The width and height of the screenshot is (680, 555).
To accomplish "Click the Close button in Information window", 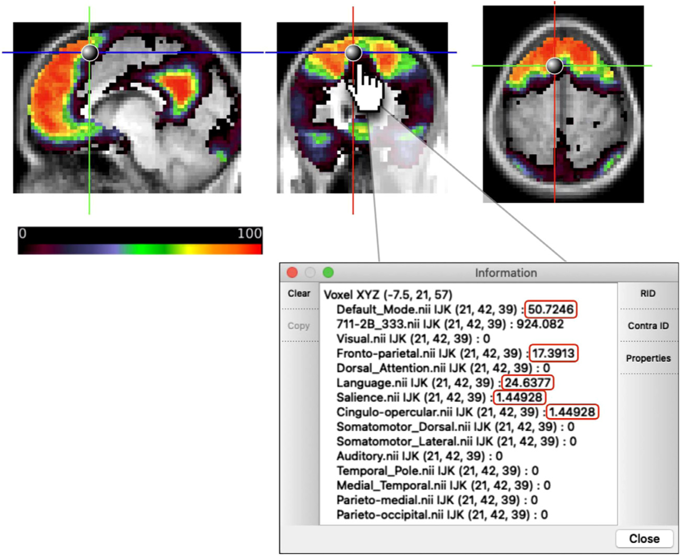I will click(644, 538).
